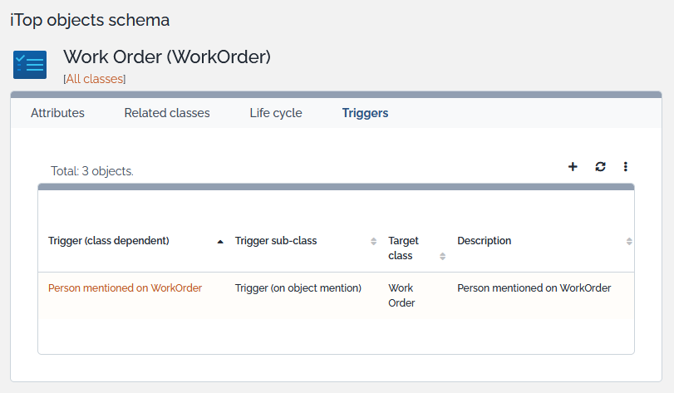Select the Triggers tab

coord(365,113)
